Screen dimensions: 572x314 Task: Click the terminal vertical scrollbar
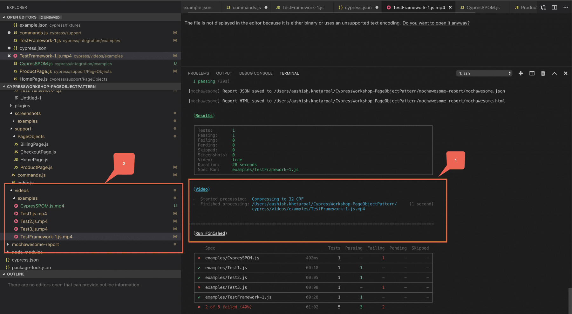tap(570, 300)
